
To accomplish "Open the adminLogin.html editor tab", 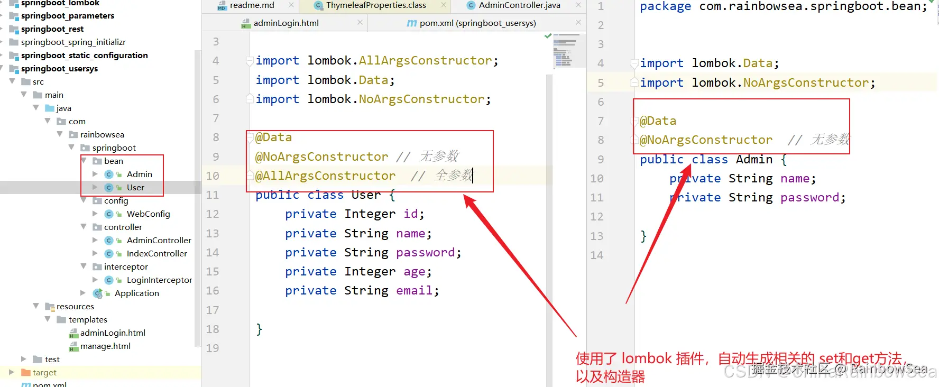I will coord(286,23).
